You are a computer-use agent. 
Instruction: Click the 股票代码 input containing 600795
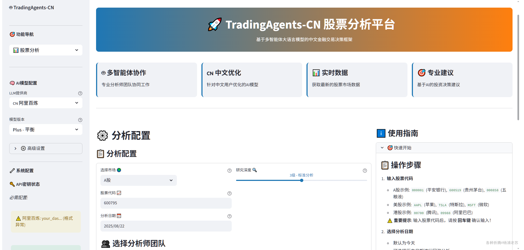click(166, 203)
